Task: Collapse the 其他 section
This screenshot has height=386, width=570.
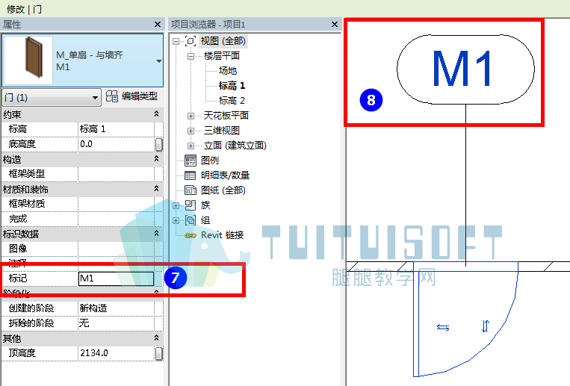Action: [156, 338]
